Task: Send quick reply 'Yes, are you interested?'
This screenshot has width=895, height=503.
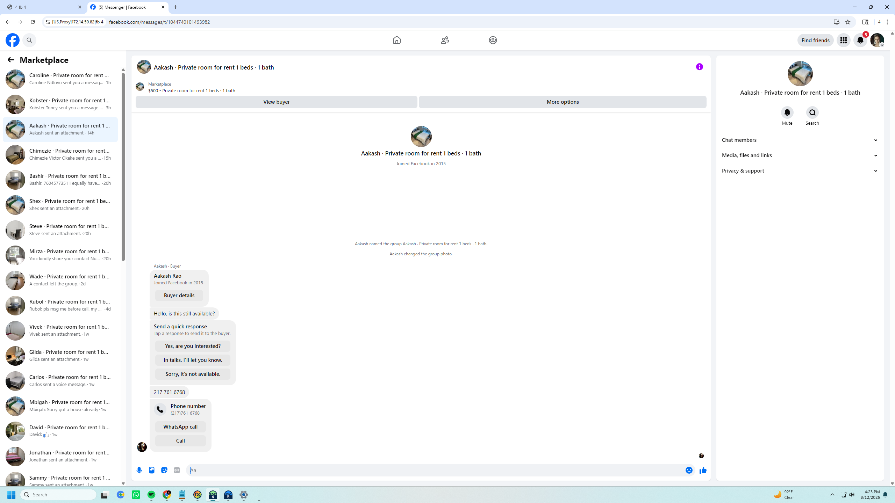Action: pyautogui.click(x=193, y=346)
